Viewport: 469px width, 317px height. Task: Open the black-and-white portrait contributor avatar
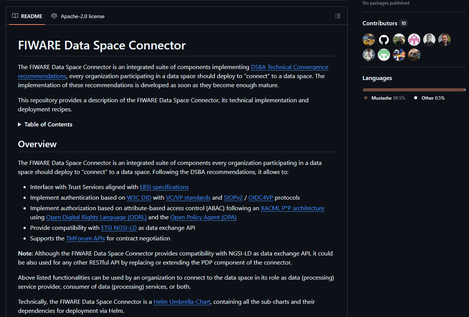(x=429, y=40)
